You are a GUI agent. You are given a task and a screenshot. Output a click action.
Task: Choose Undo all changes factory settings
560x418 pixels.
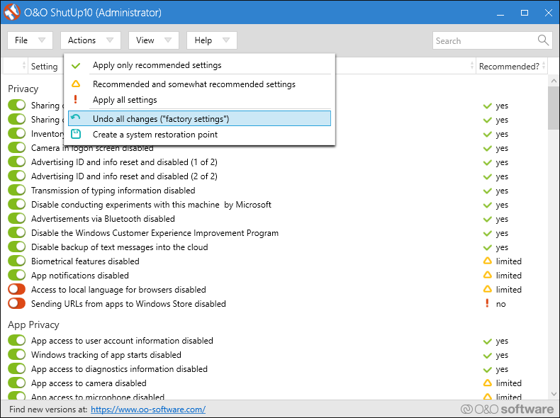click(x=199, y=118)
